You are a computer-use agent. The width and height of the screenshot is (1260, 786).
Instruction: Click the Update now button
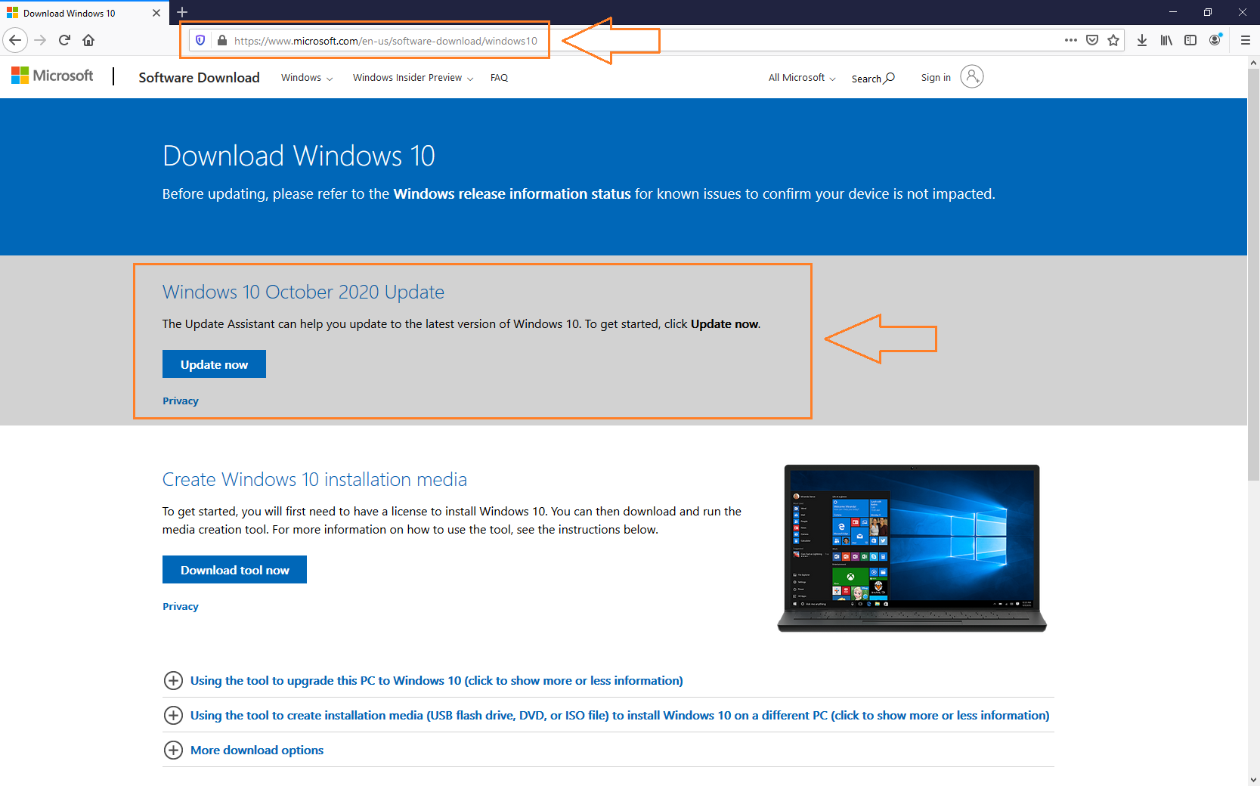[x=214, y=364]
